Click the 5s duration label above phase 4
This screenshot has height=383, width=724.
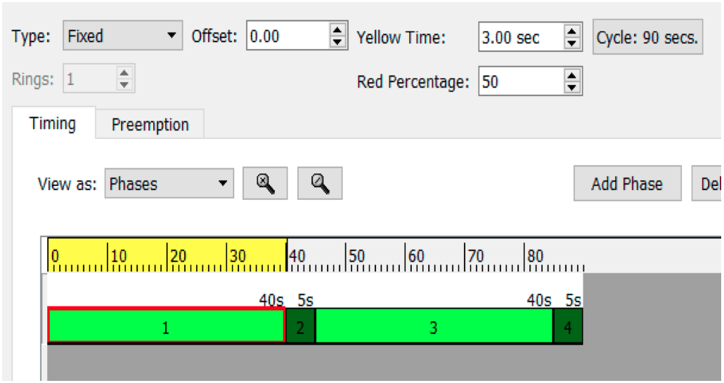[573, 300]
